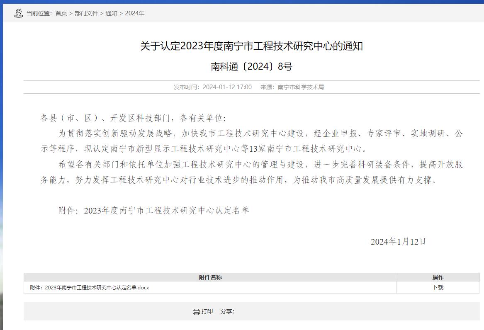The height and width of the screenshot is (330, 484).
Task: Click the 当前位置 label
Action: click(39, 13)
